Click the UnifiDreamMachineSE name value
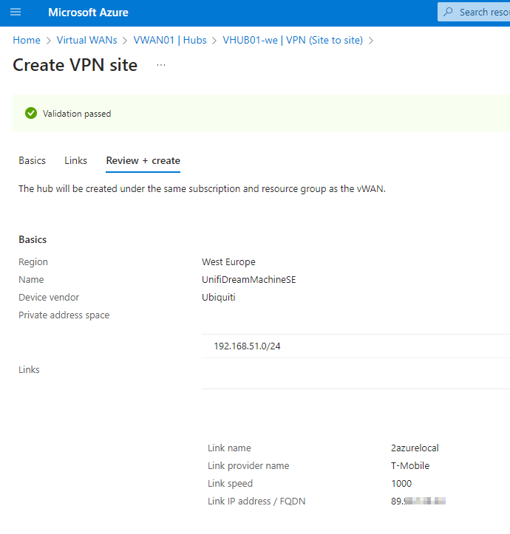This screenshot has width=510, height=534. click(249, 280)
